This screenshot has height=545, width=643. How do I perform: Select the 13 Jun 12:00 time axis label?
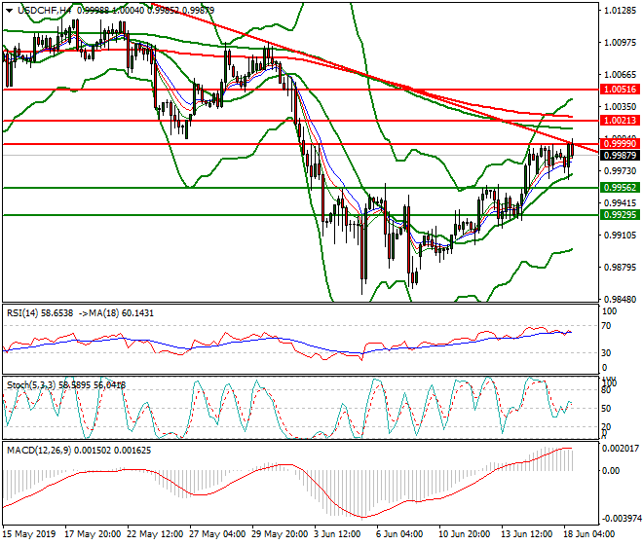tap(527, 534)
